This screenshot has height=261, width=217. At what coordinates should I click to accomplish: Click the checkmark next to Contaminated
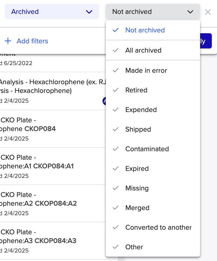pyautogui.click(x=116, y=149)
